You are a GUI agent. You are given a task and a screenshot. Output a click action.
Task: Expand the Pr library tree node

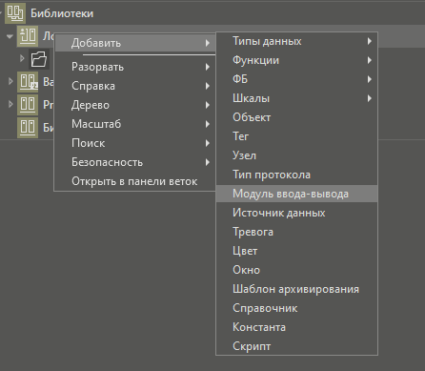[x=10, y=104]
